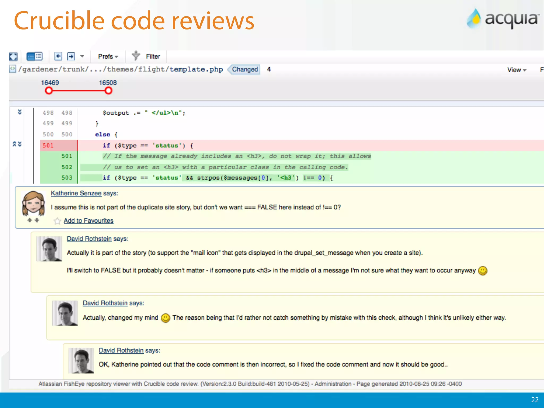The width and height of the screenshot is (544, 408).
Task: Open the template.php file path
Action: click(121, 69)
